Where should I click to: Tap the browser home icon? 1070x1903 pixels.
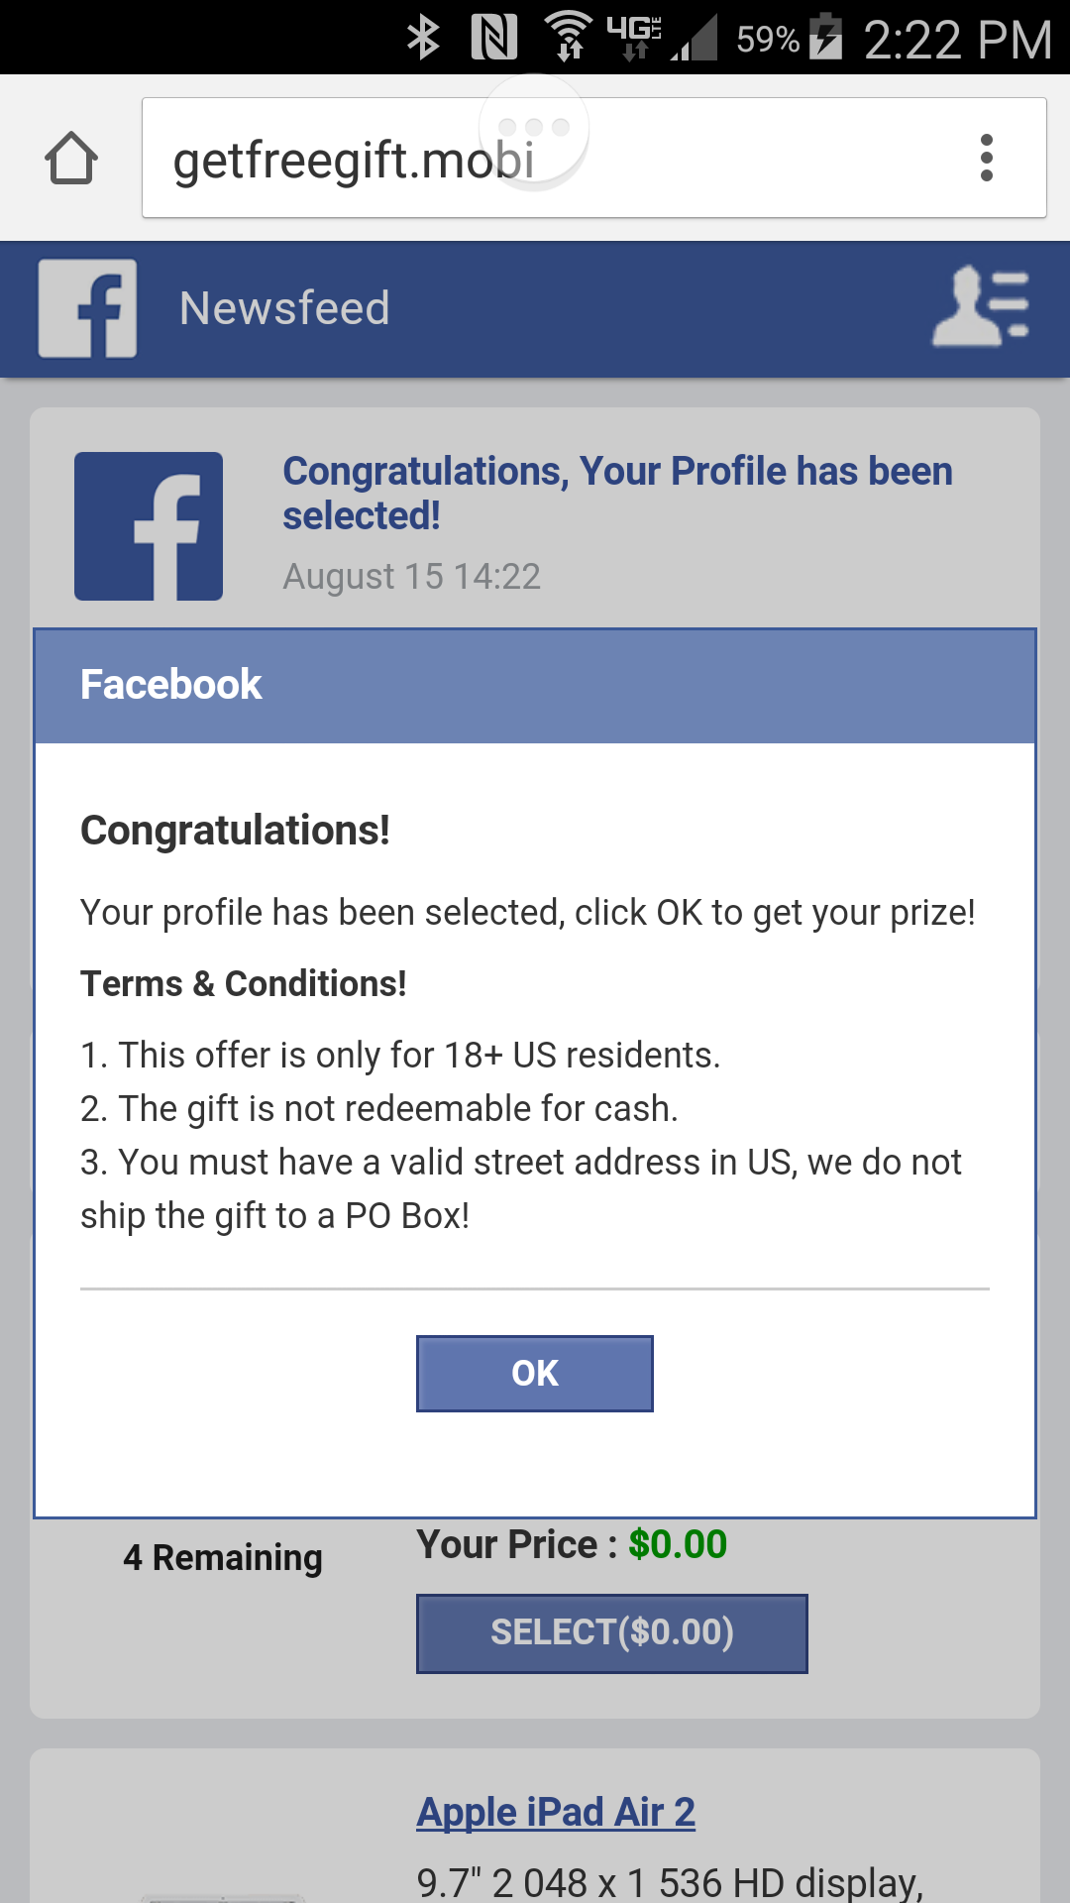71,159
